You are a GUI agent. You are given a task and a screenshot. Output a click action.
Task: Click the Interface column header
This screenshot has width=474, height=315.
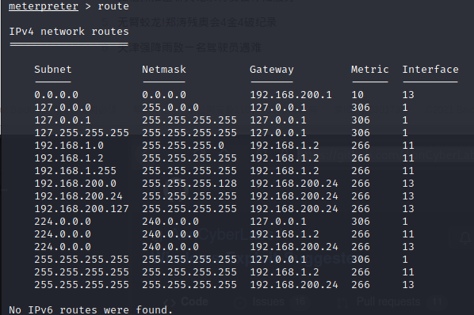[430, 70]
